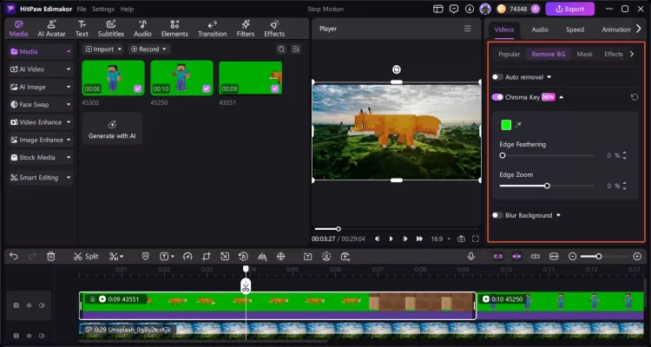This screenshot has width=651, height=347.
Task: Open the download center icon in title bar
Action: 470,9
